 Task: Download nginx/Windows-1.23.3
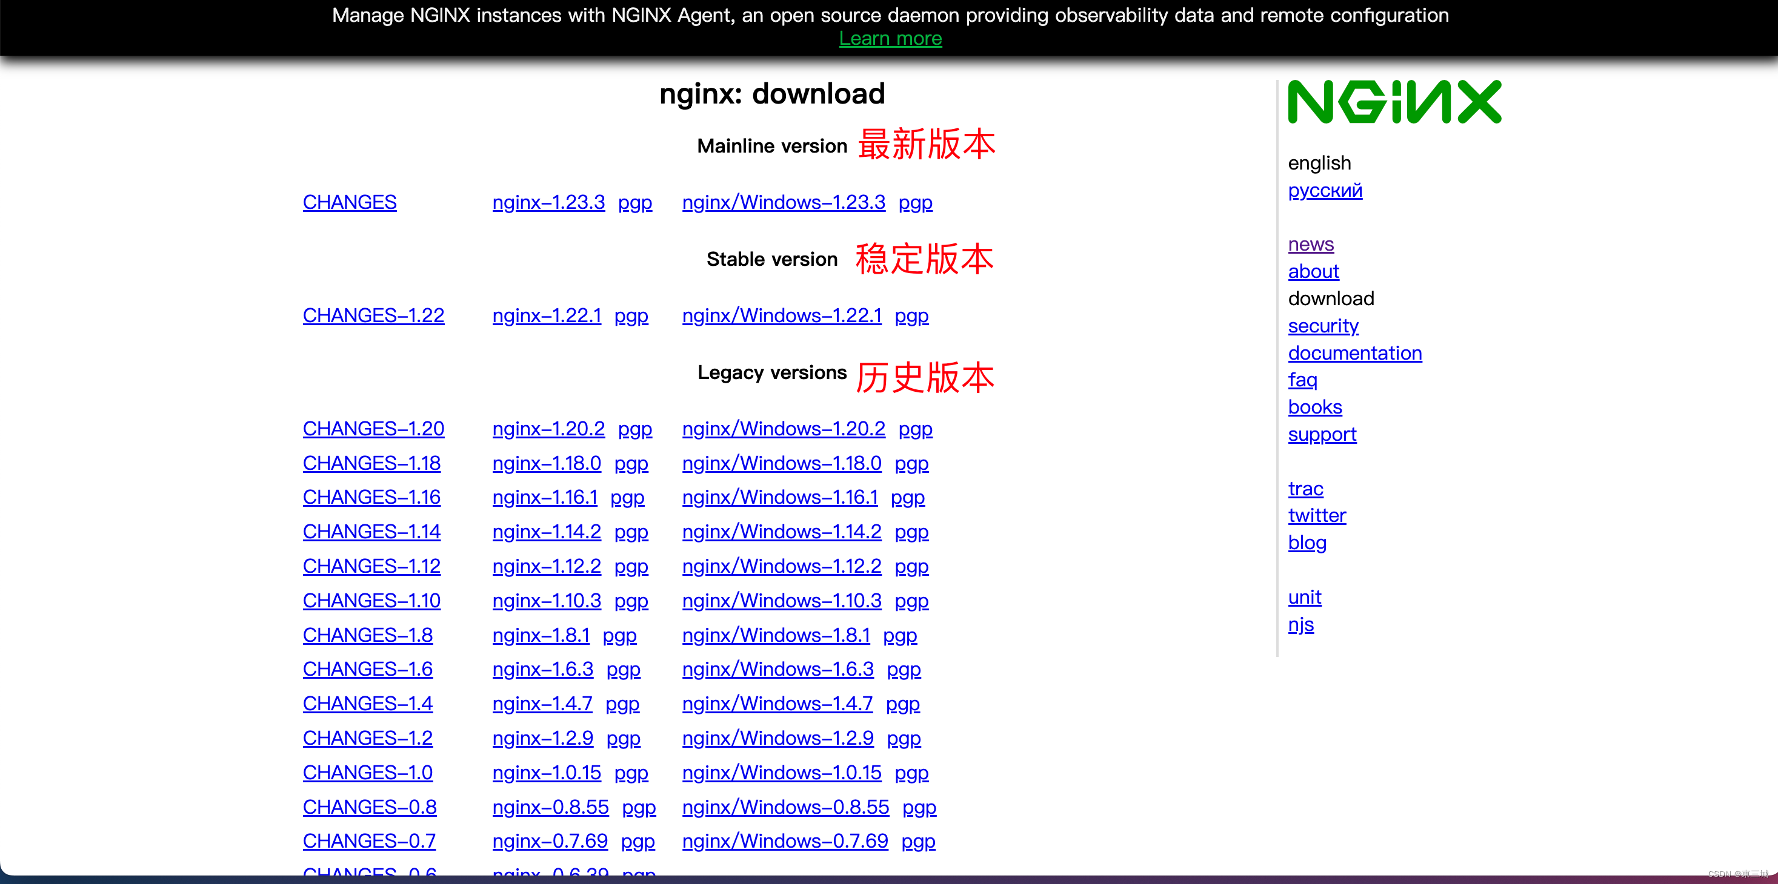784,202
